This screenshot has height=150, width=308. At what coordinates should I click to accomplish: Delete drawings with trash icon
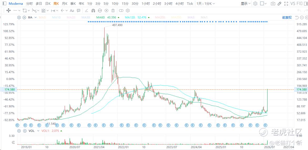(113, 11)
